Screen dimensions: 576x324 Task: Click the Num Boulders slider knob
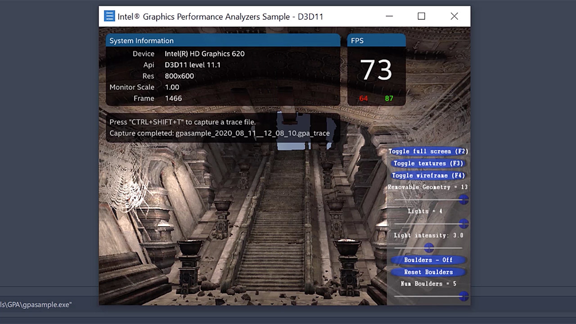(x=463, y=296)
